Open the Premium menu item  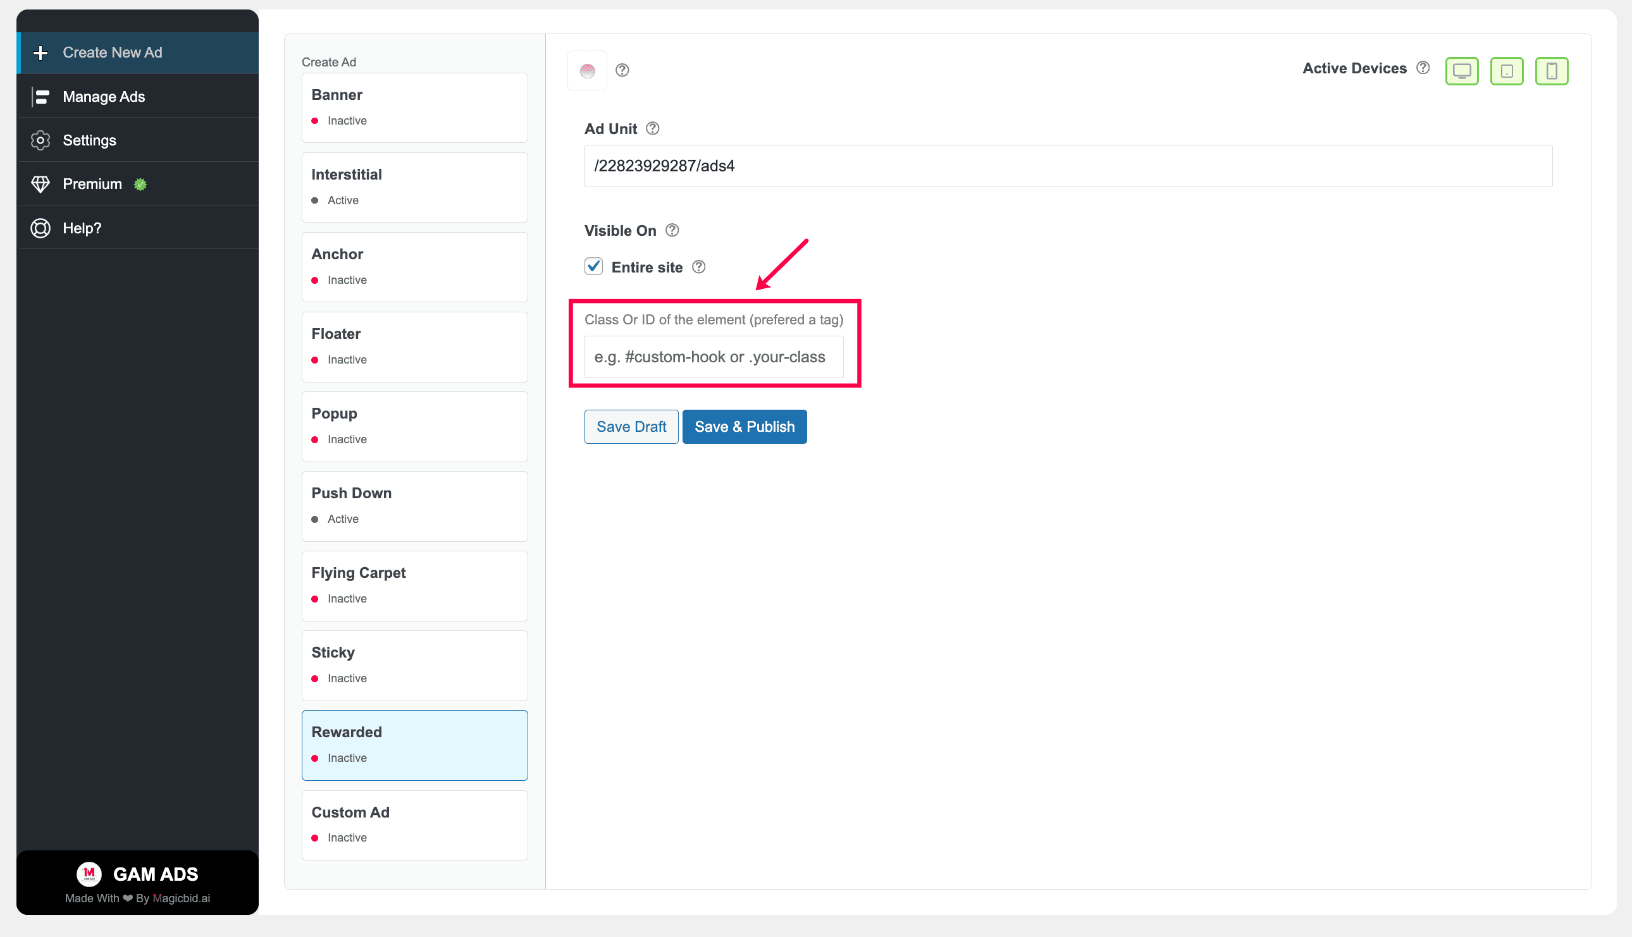(138, 184)
